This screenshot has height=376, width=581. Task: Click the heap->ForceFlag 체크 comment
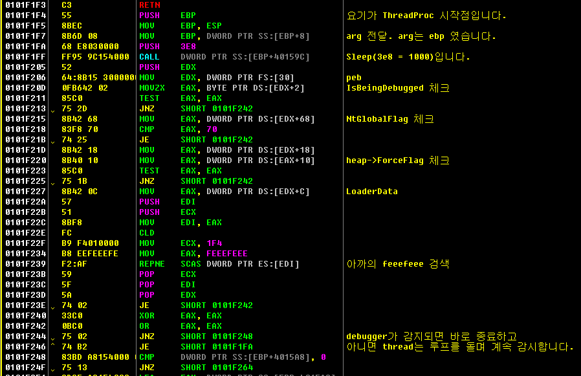pos(398,160)
